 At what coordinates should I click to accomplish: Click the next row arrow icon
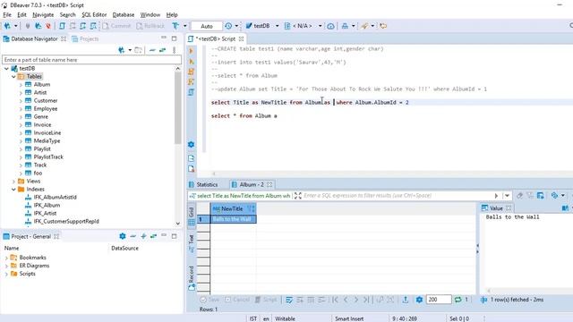point(356,300)
